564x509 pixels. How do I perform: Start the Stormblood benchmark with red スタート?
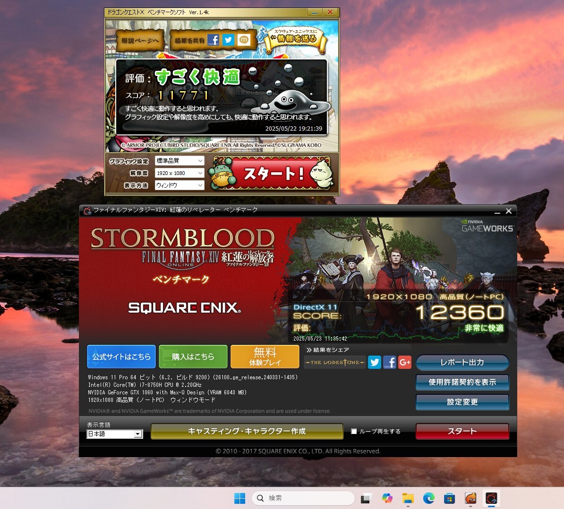tap(462, 431)
